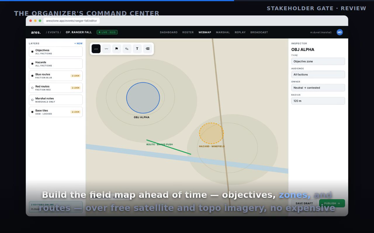Show the Marshal notes layer
Viewport: 374px width, 233px height.
click(32, 100)
